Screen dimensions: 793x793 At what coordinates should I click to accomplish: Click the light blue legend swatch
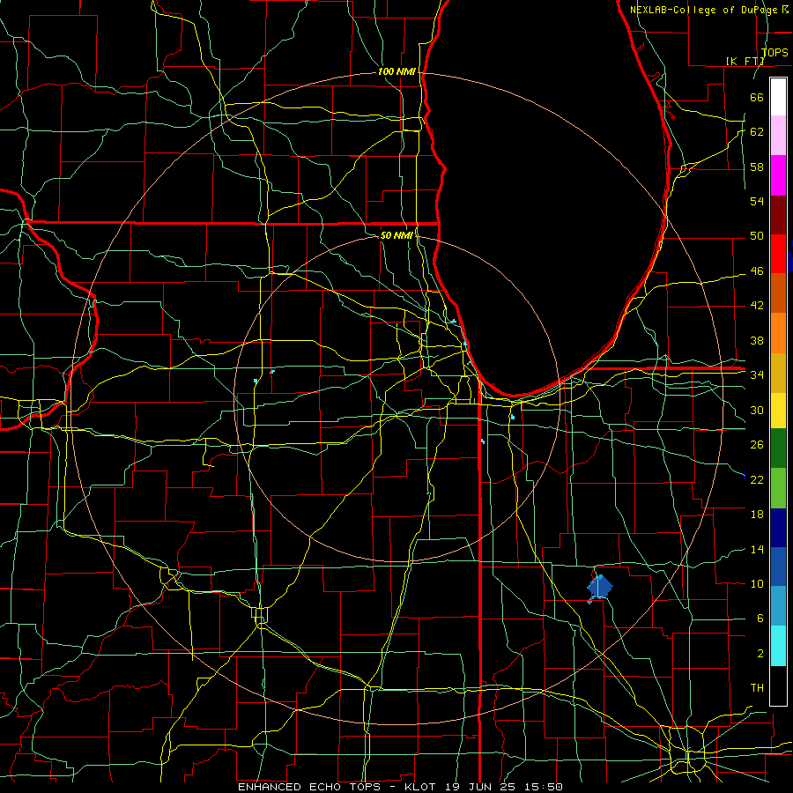tap(778, 606)
